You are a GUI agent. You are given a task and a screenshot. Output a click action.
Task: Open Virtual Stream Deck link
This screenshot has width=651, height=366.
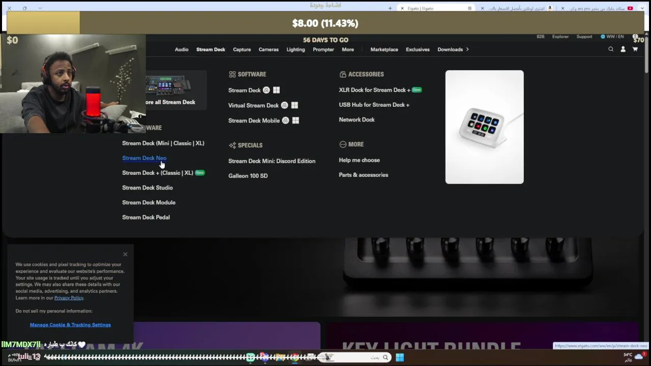click(253, 105)
